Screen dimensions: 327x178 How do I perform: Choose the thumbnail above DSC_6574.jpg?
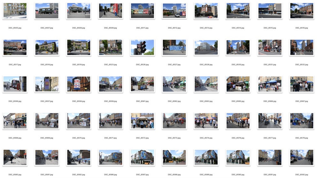point(206,121)
